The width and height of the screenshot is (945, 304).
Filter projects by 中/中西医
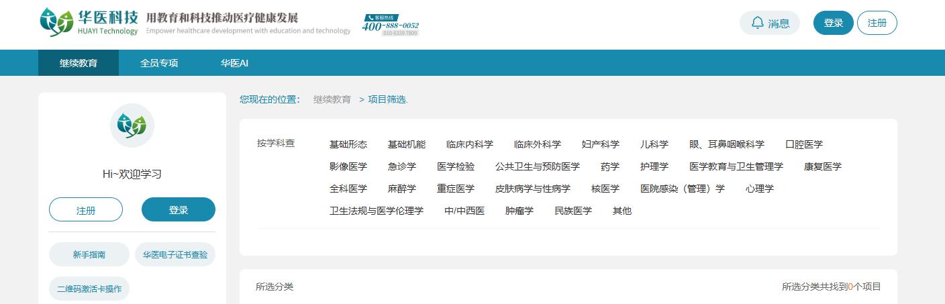point(464,211)
